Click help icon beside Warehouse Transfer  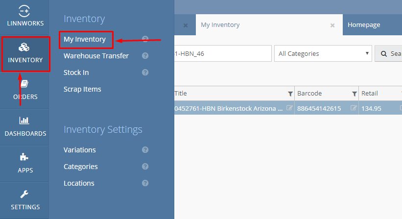145,56
